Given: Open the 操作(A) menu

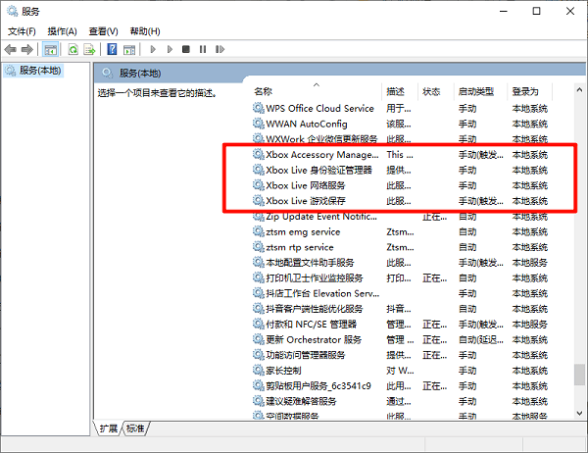Looking at the screenshot, I should click(x=63, y=31).
